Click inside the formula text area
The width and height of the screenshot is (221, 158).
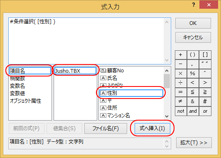coord(86,41)
